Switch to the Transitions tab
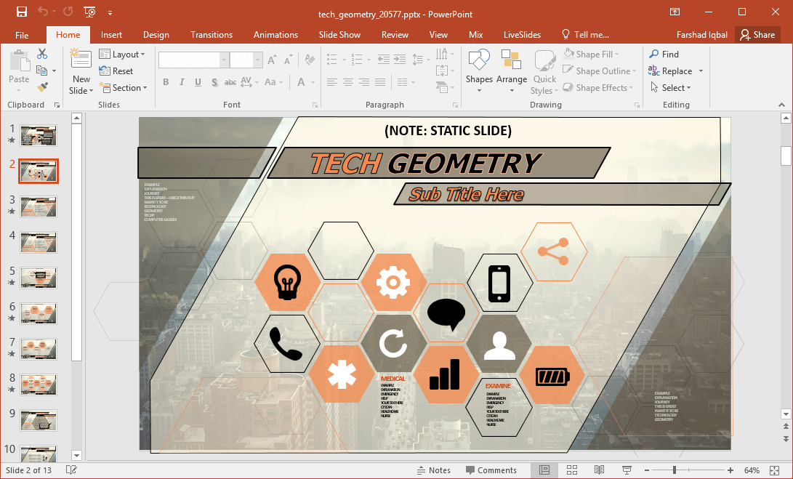The width and height of the screenshot is (793, 479). [x=212, y=35]
